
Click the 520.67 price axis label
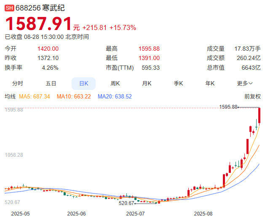[12, 202]
